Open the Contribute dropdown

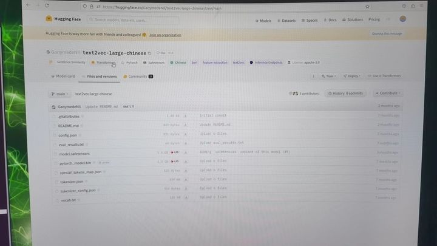[388, 93]
